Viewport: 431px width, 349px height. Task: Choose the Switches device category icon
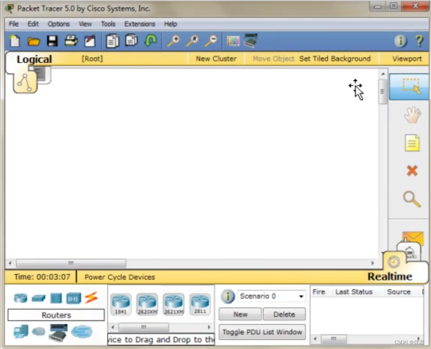tap(39, 298)
